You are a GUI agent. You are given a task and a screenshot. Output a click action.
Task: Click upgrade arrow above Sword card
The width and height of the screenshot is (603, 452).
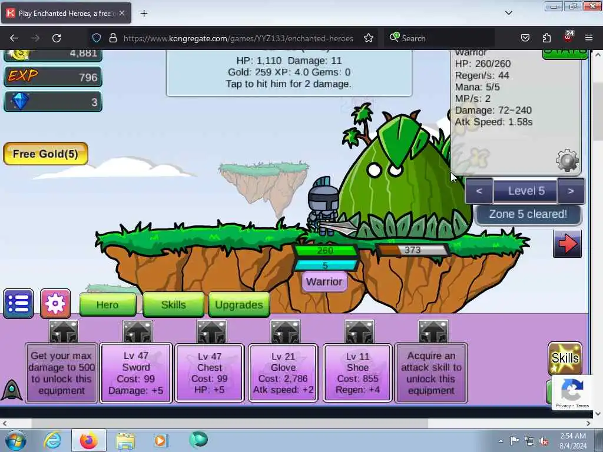click(137, 331)
